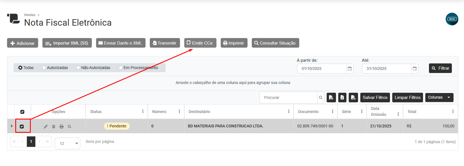Select page 1 in the pager
Screen dimensions: 464x166
coord(31,141)
